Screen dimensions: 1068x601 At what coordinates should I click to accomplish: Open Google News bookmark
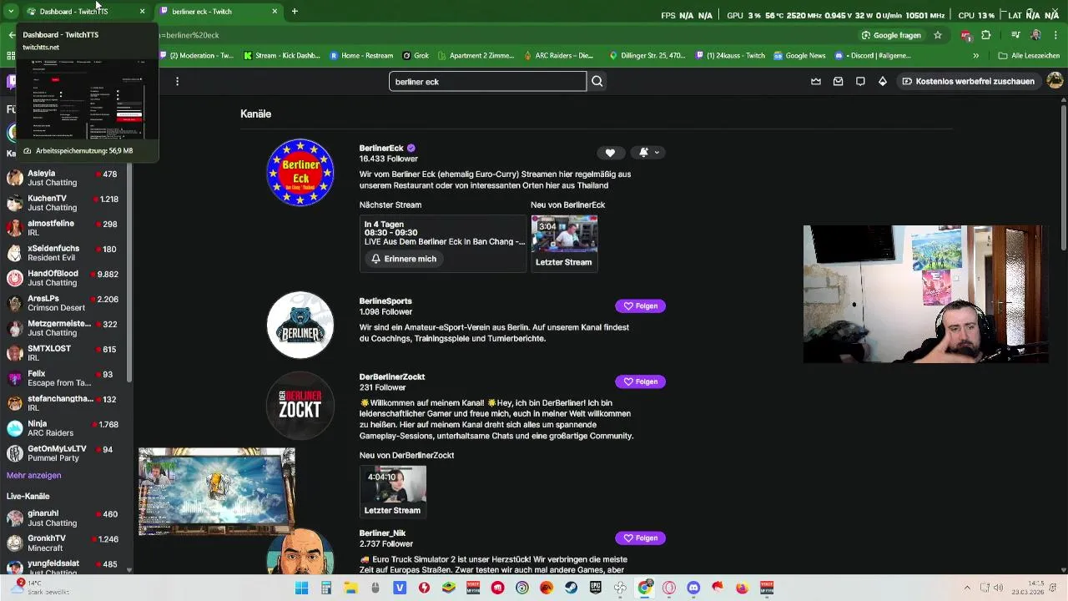tap(799, 56)
